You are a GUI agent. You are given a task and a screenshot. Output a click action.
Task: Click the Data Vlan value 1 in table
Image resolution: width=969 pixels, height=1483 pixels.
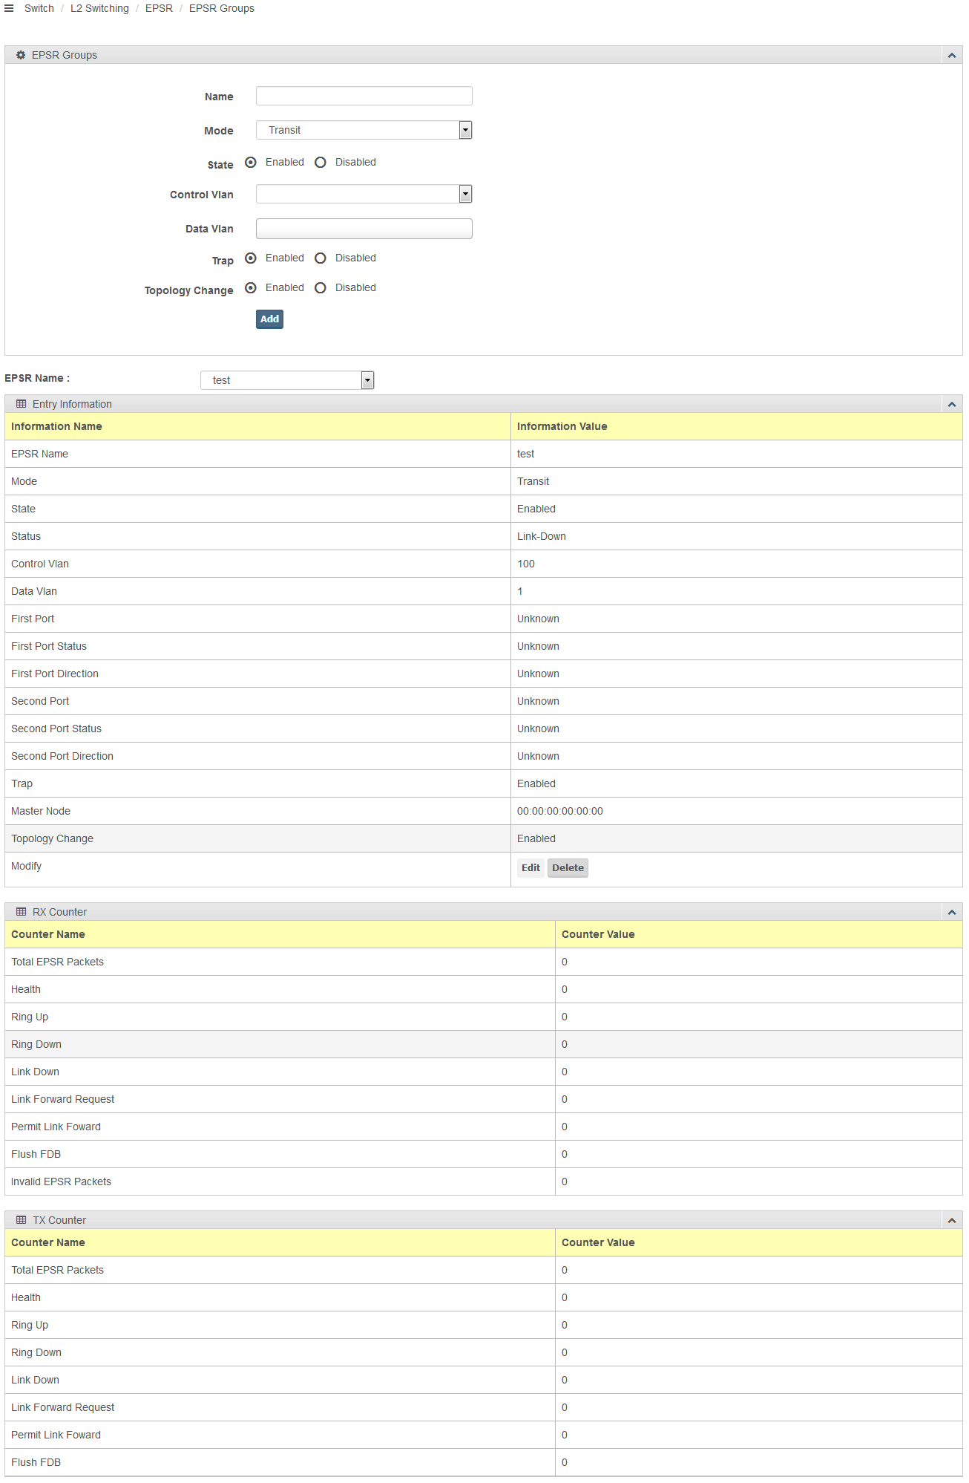pyautogui.click(x=520, y=591)
